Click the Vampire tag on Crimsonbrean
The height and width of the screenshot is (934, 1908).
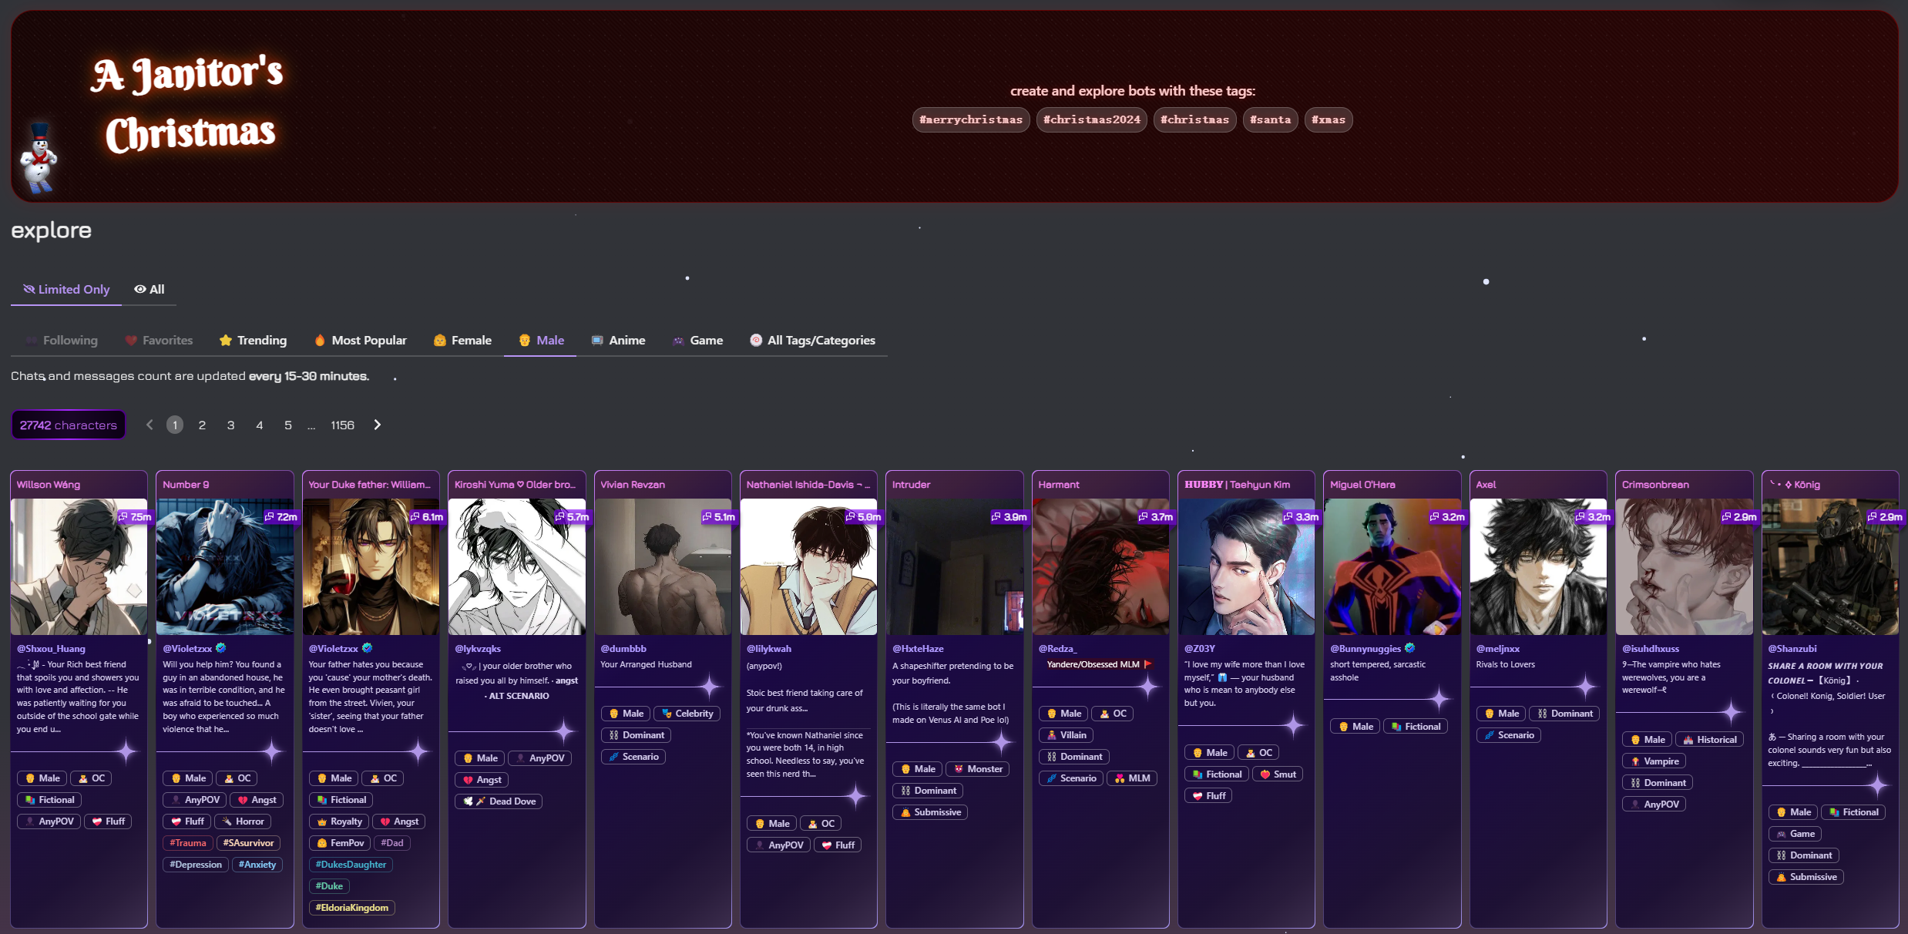click(x=1654, y=761)
